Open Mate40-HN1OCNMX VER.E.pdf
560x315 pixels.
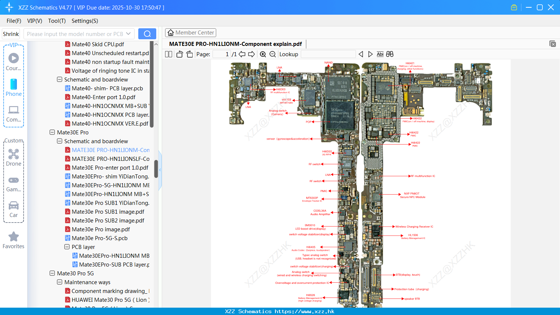110,123
